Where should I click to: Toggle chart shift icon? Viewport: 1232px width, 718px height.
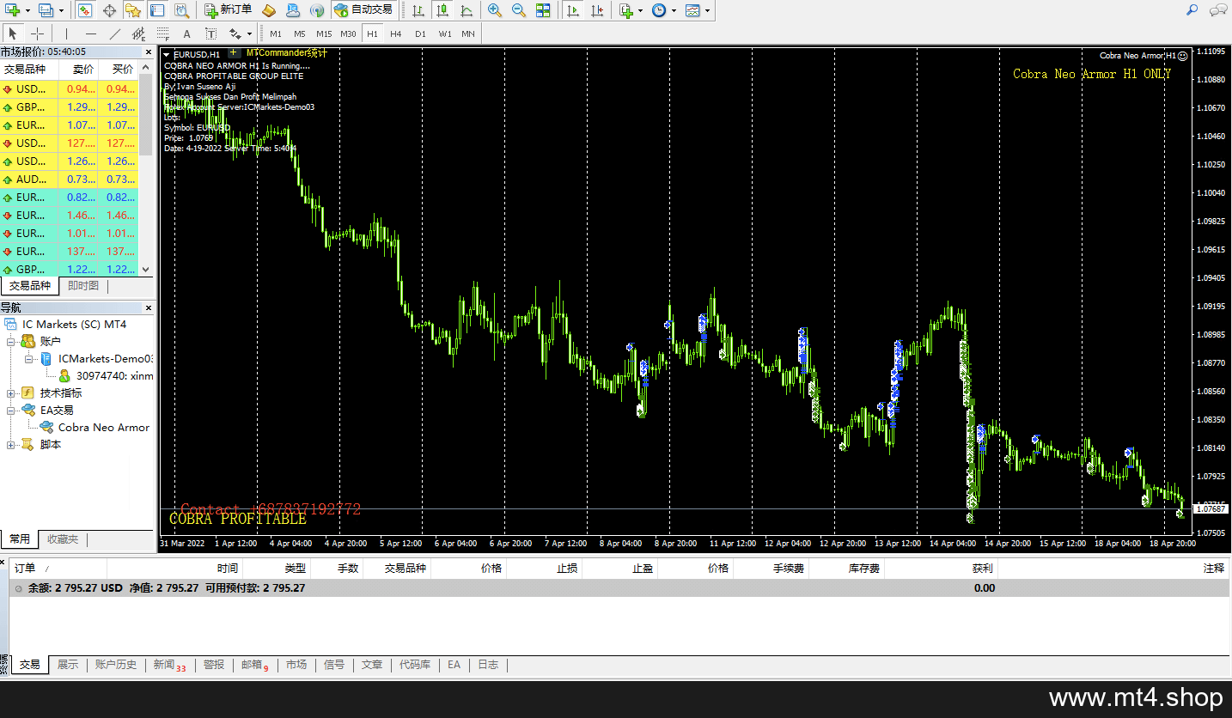[597, 10]
